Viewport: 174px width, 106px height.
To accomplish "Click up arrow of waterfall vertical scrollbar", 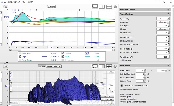I will [1, 72].
